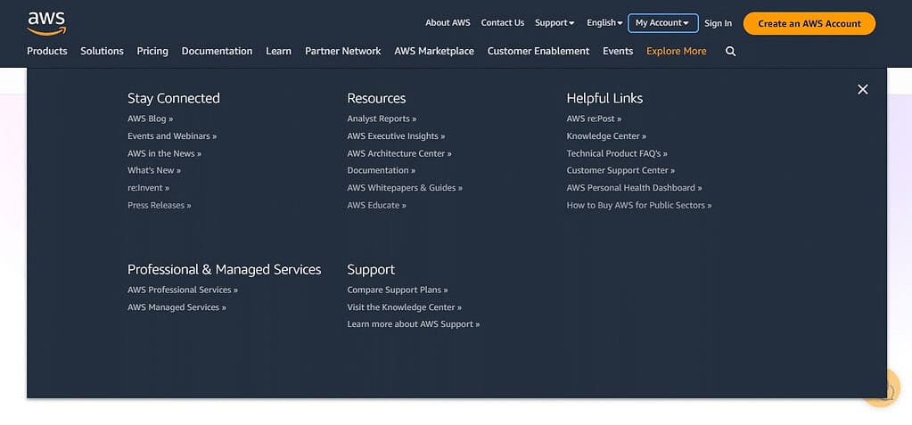The image size is (912, 425).
Task: Open AWS Educate link
Action: pos(376,205)
